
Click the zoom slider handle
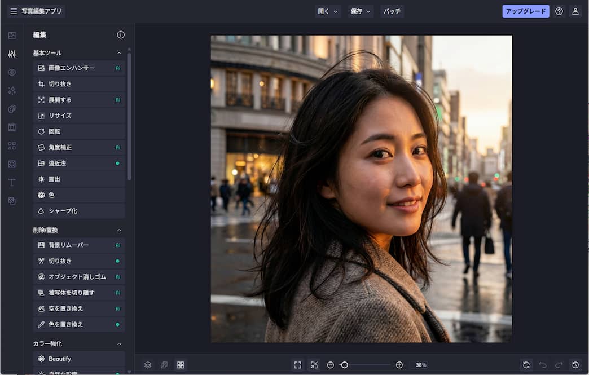(x=344, y=365)
